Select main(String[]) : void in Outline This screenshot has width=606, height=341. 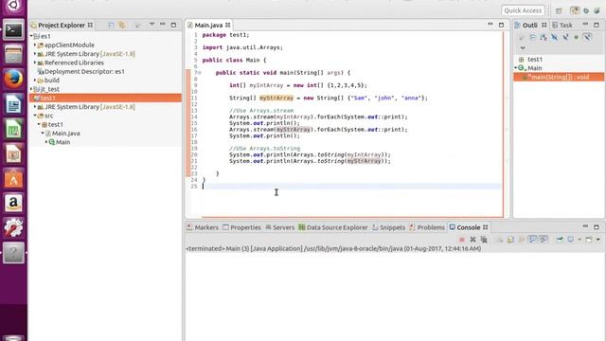pos(559,77)
